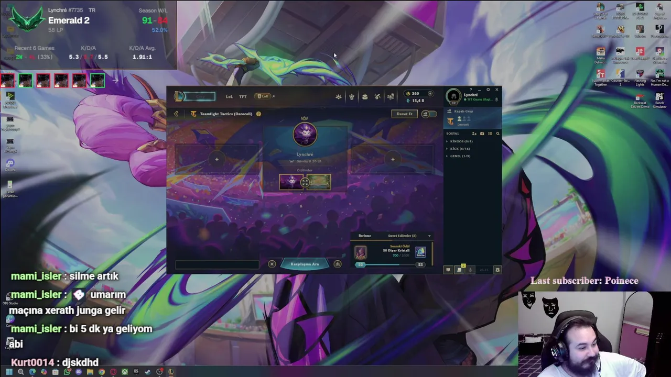Click Lynchré's little legend avatar in lobby

[305, 135]
